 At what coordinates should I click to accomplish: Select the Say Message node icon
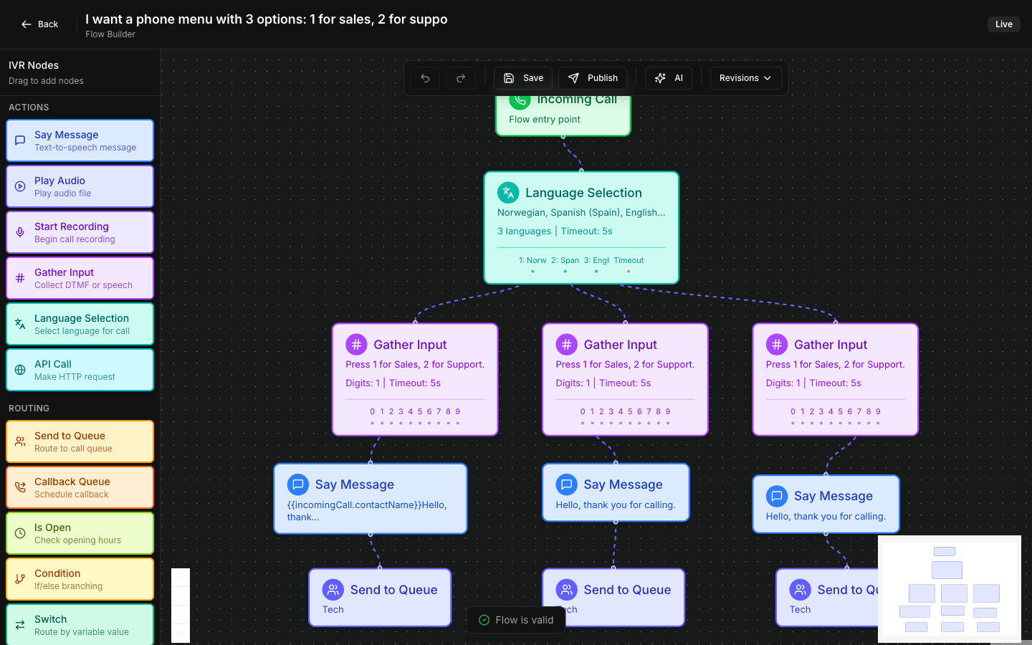(19, 140)
